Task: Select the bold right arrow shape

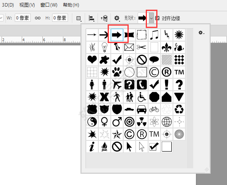Action: [117, 35]
